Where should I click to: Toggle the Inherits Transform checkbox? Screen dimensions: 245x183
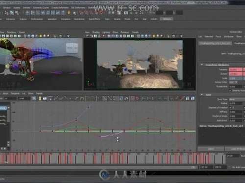(x=230, y=91)
